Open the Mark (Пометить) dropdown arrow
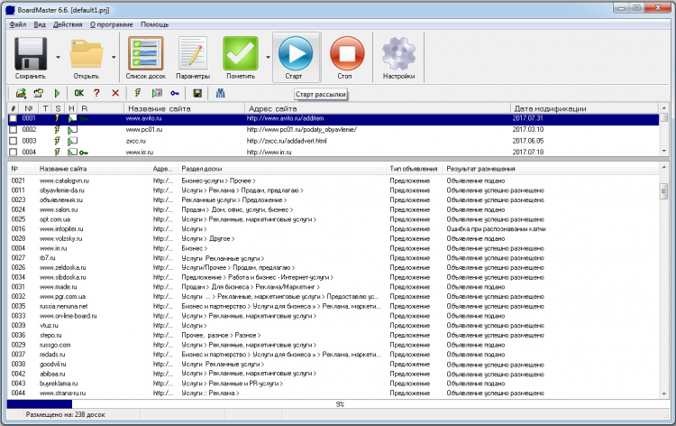 click(x=268, y=57)
